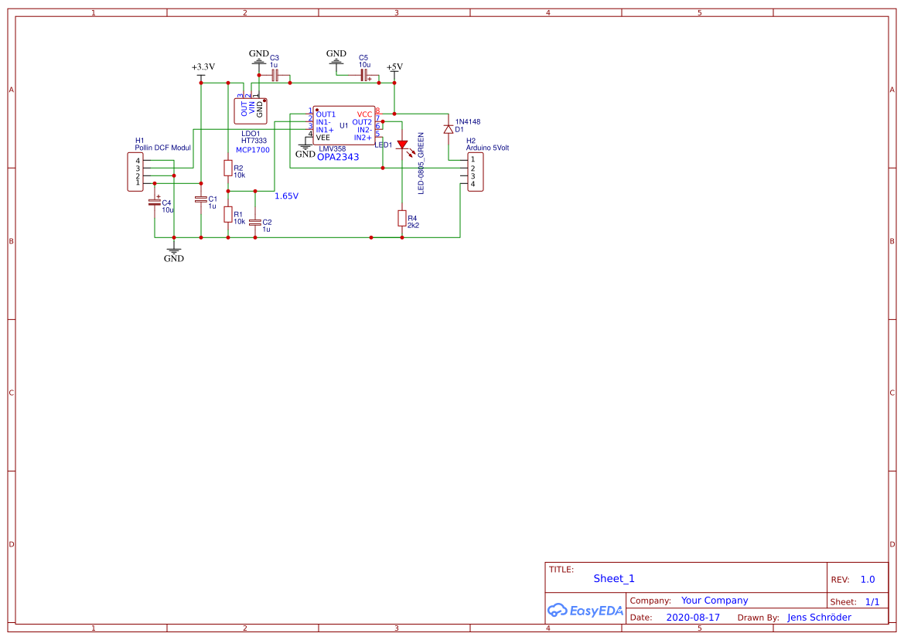Select the date 2020-08-17 in title block
This screenshot has height=640, width=904.
click(x=693, y=617)
